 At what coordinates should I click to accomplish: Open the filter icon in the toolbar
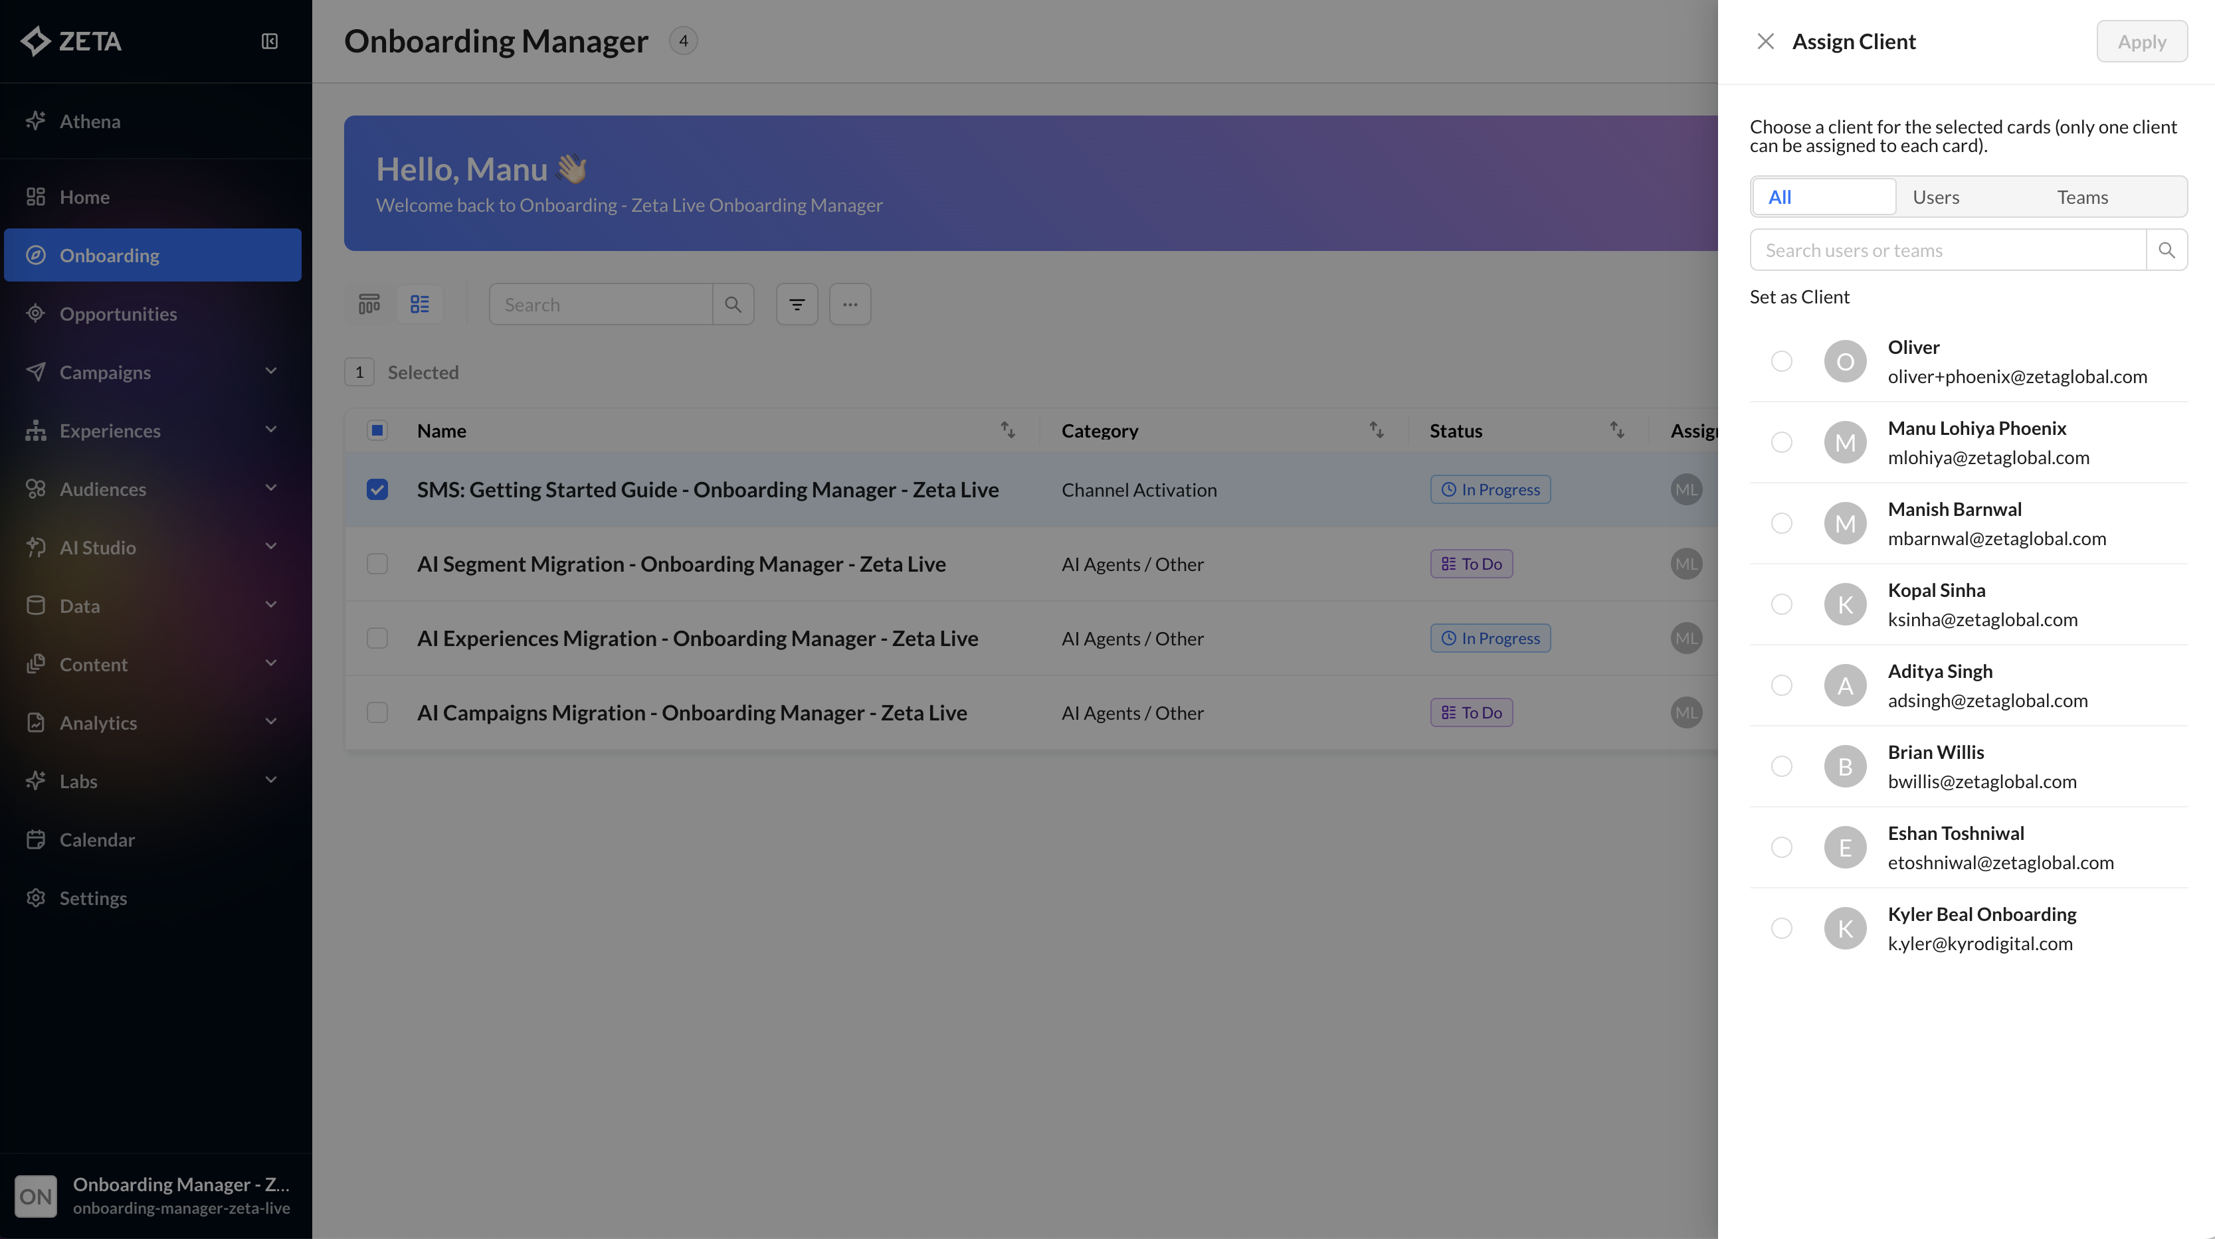(x=796, y=304)
